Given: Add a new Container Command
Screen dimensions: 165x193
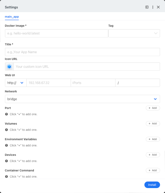Looking at the screenshot, I should pyautogui.click(x=153, y=170).
